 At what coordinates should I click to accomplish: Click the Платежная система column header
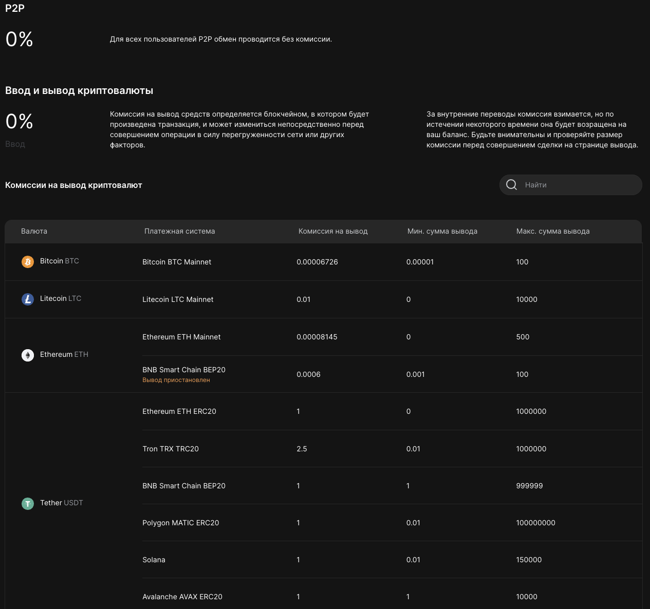coord(179,231)
